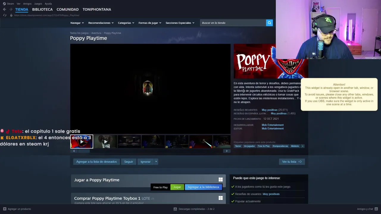Viewport: 381px width, 214px height.
Task: Open the Categorías dropdown menu
Action: point(126,23)
